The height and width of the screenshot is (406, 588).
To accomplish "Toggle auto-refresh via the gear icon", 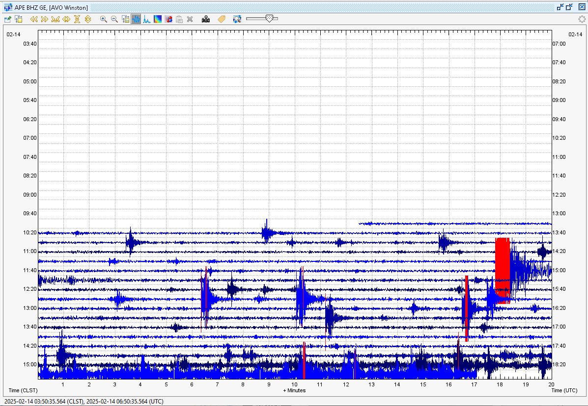I will [582, 19].
